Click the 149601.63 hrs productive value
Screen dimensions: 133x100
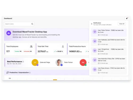pos(75,51)
